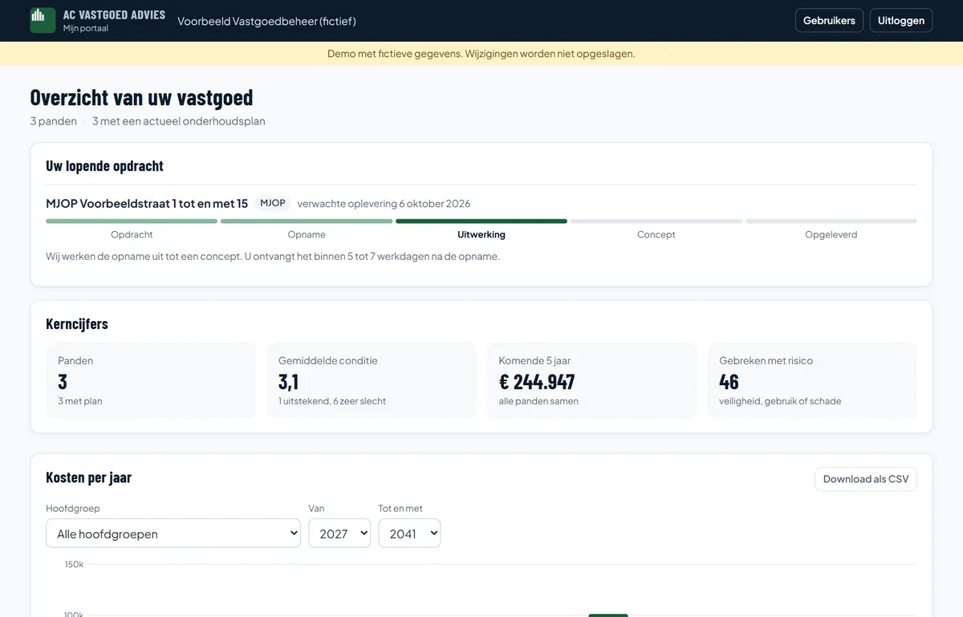Image resolution: width=963 pixels, height=617 pixels.
Task: Click the AC Vastgoed Advies logo icon
Action: coord(43,20)
